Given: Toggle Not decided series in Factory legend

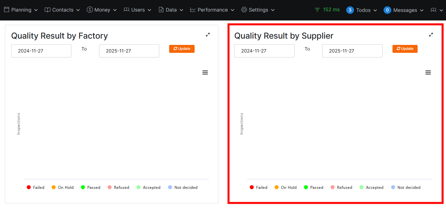Looking at the screenshot, I should point(182,188).
